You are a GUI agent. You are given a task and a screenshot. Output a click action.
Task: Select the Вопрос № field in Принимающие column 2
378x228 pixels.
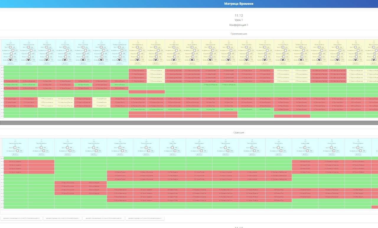click(29, 57)
